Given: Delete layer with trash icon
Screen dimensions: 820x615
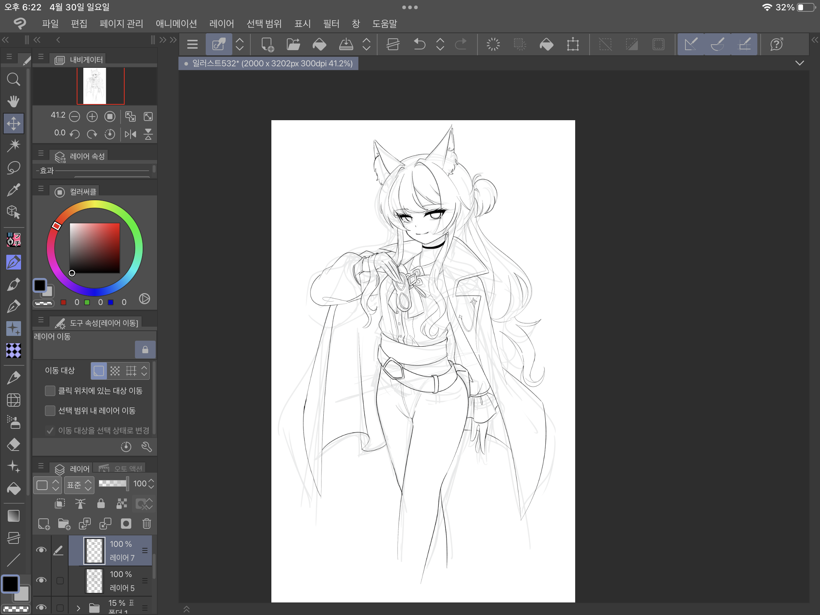Looking at the screenshot, I should point(146,524).
